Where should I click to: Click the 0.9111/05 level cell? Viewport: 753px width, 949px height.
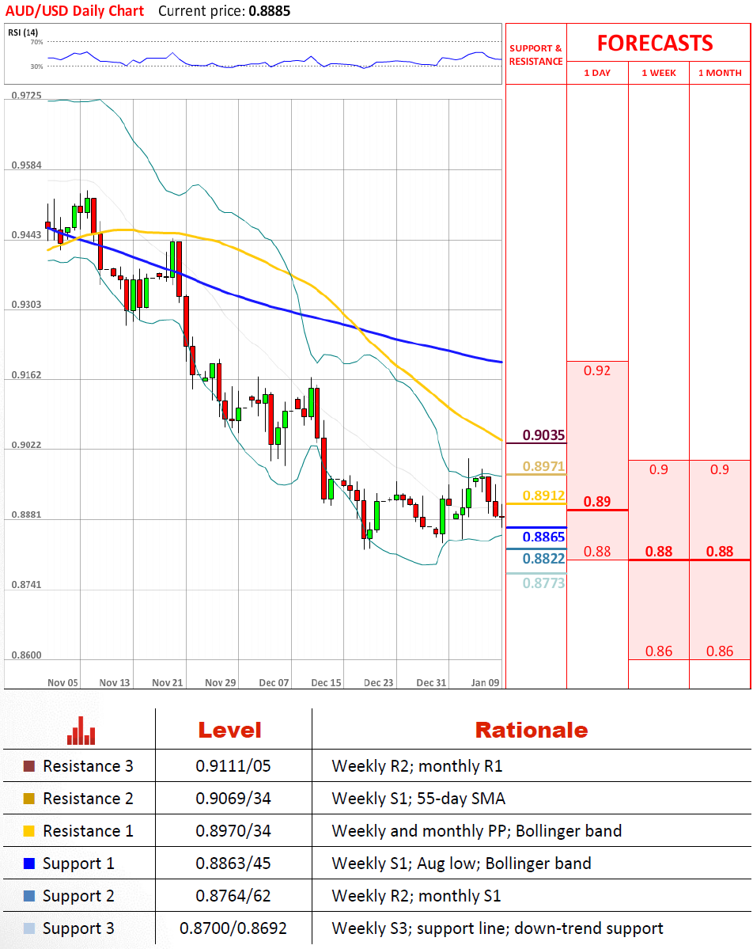point(233,766)
